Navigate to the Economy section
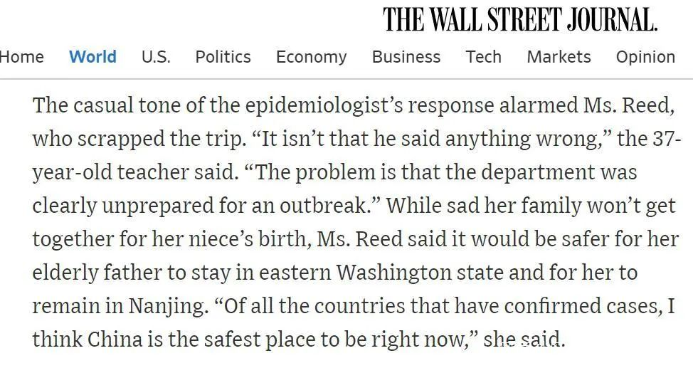This screenshot has width=693, height=368. click(311, 57)
